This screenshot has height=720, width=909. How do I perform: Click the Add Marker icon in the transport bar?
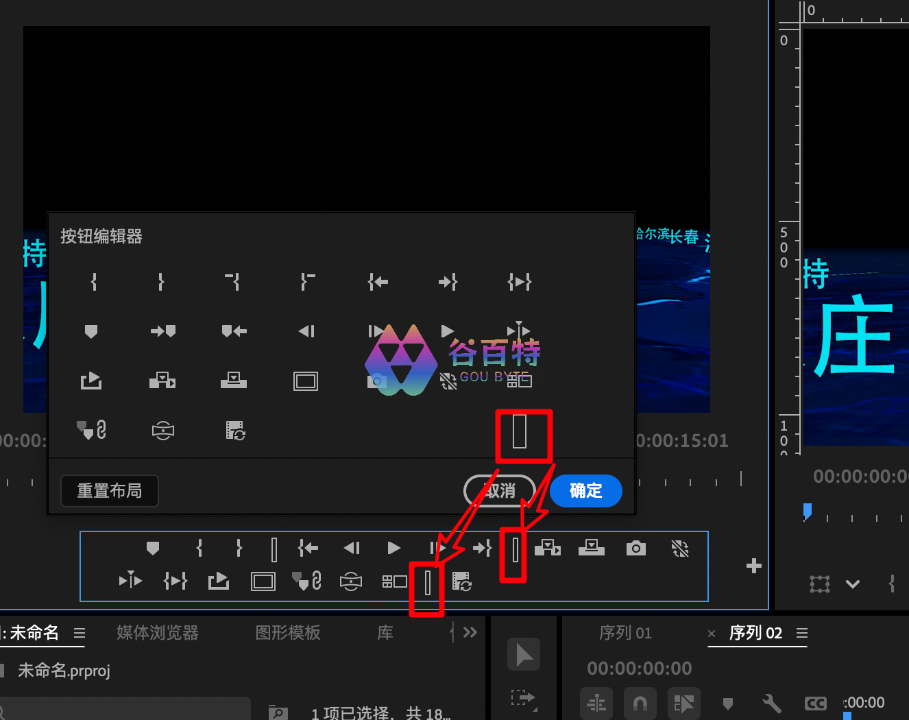[153, 548]
